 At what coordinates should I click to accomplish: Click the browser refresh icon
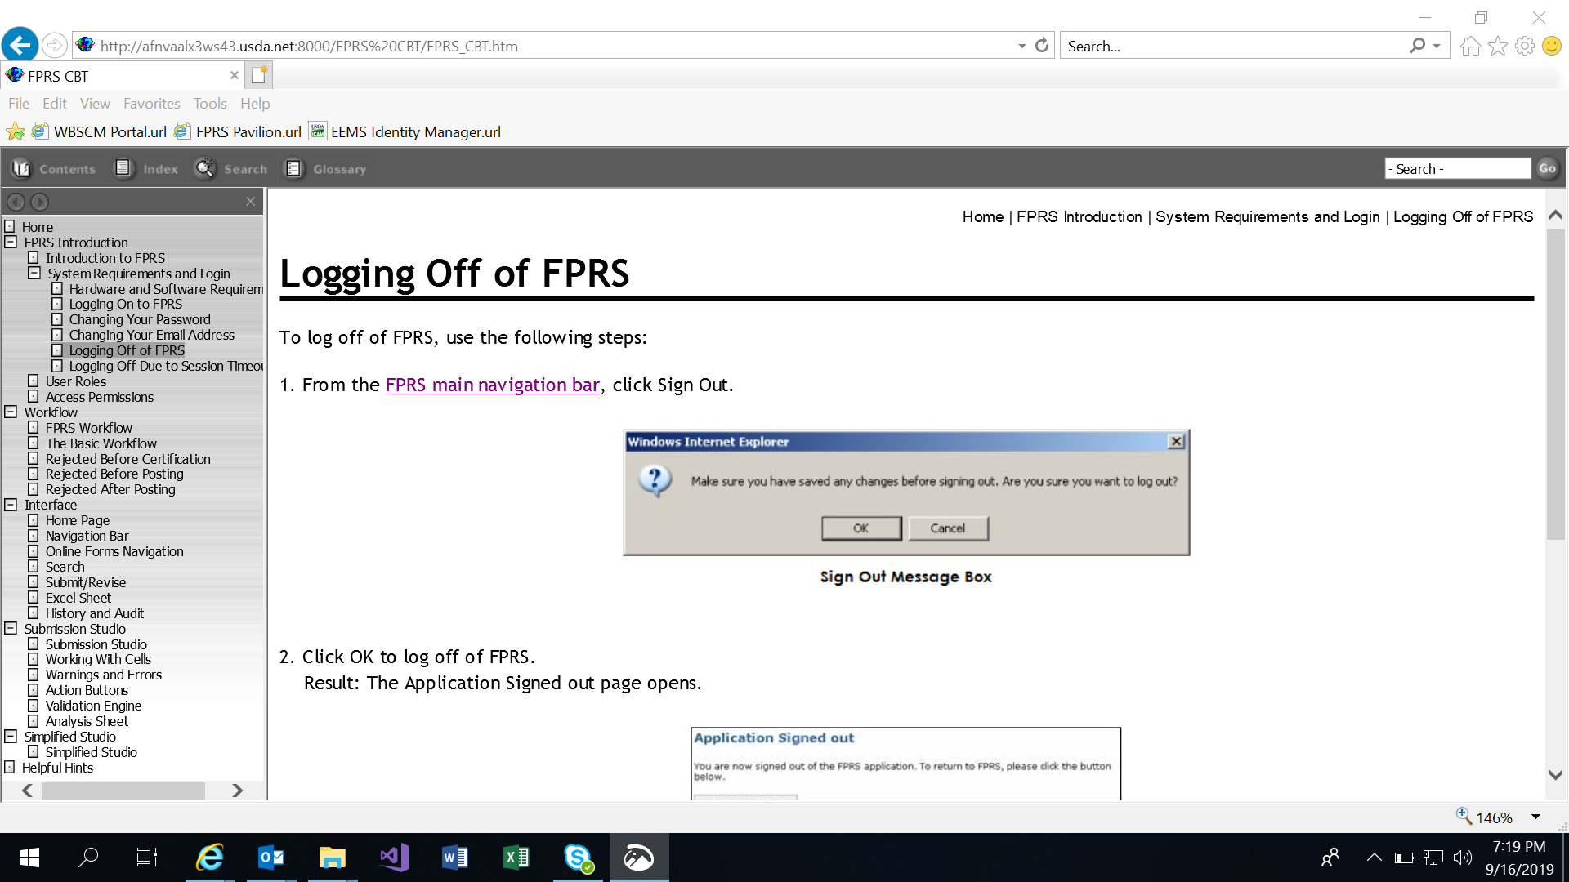click(1041, 46)
